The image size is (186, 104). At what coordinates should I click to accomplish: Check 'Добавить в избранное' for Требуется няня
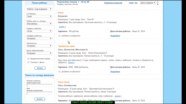[x=59, y=71]
